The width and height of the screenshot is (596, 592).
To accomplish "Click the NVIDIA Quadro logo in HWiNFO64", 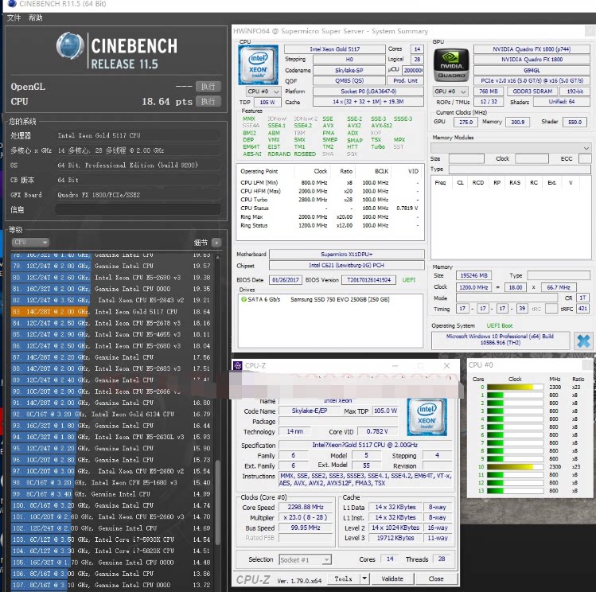I will pos(451,64).
